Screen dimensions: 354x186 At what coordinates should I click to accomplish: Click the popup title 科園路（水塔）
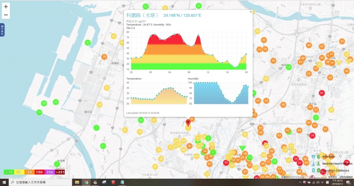tap(142, 15)
